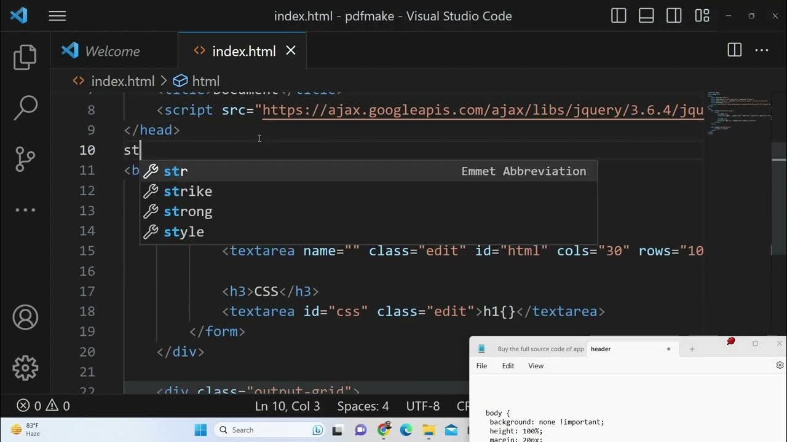Toggle the secondary side bar layout button
This screenshot has width=787, height=442.
(674, 17)
